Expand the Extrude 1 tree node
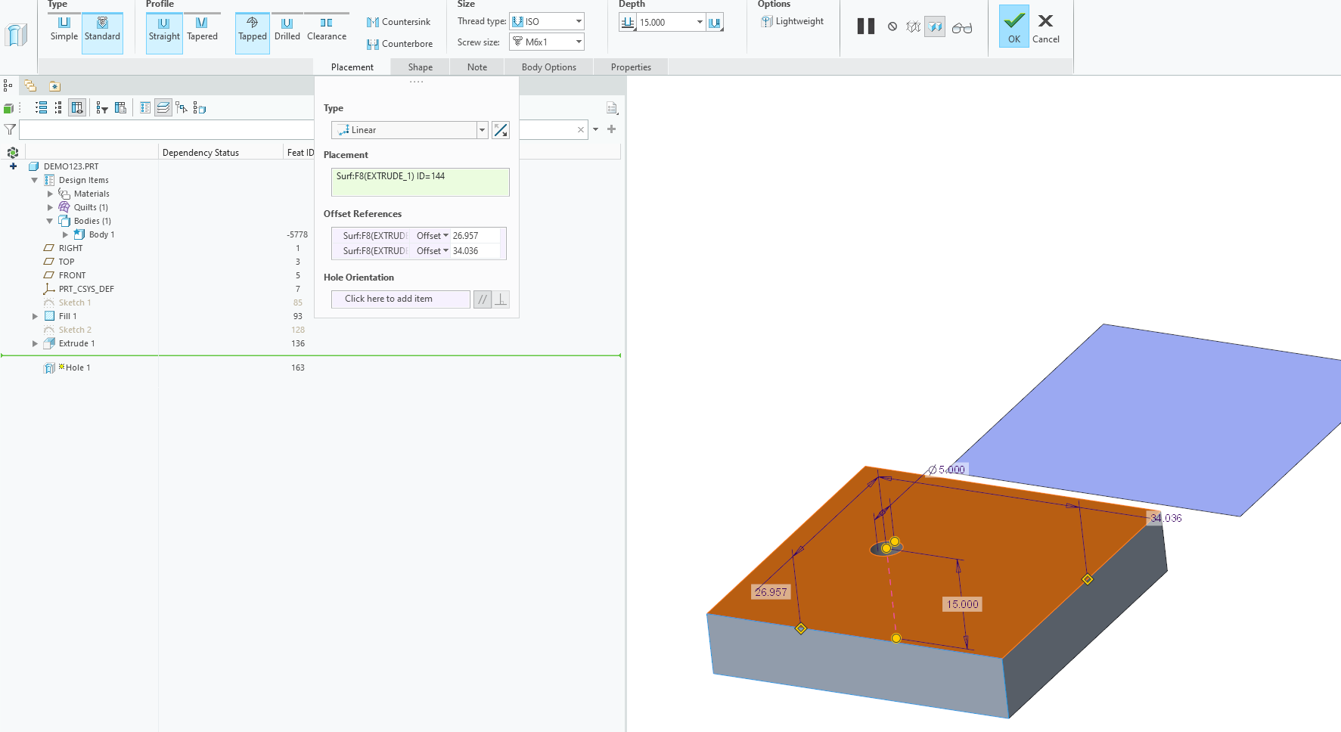 tap(35, 343)
